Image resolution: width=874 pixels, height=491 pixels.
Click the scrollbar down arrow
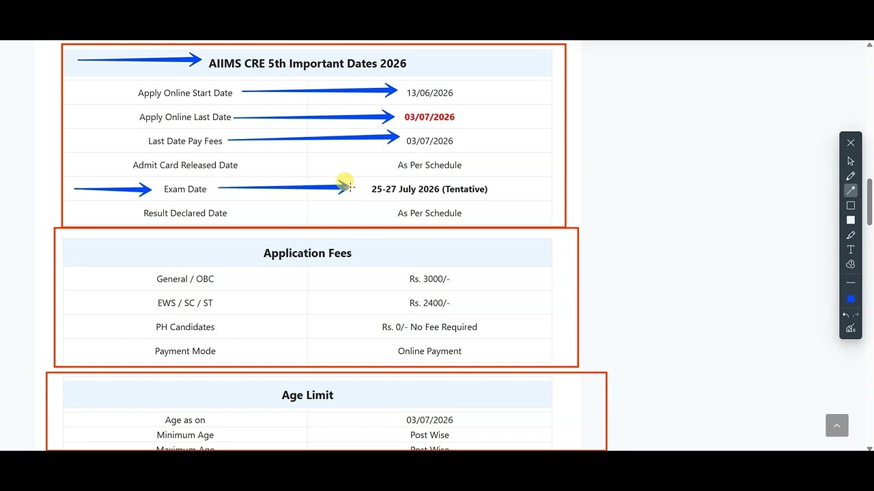(869, 448)
